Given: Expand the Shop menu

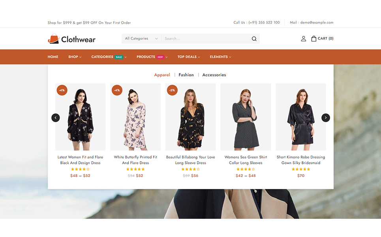Looking at the screenshot, I should pyautogui.click(x=75, y=57).
